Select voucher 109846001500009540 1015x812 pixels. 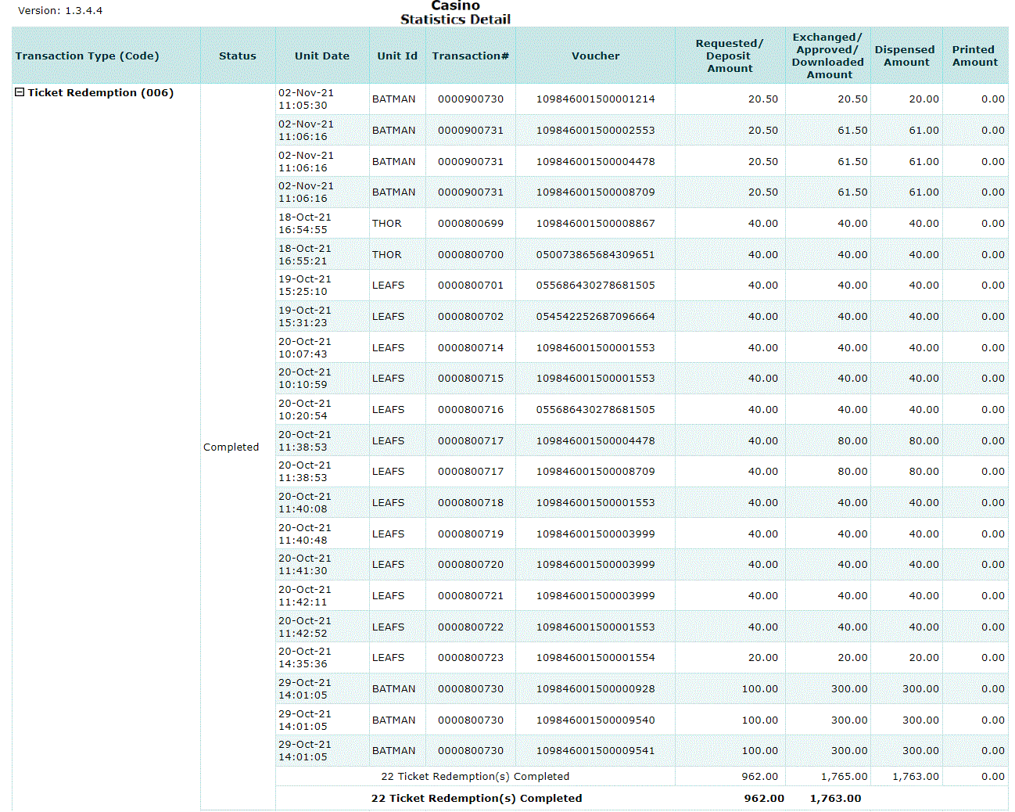596,720
